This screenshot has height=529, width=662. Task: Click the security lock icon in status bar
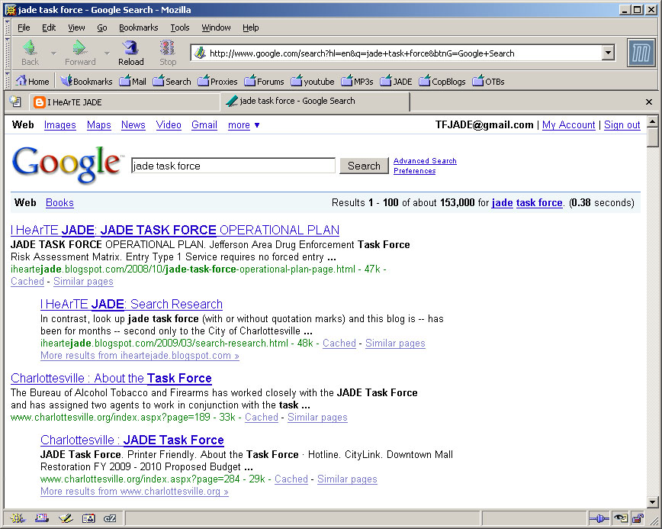[638, 518]
